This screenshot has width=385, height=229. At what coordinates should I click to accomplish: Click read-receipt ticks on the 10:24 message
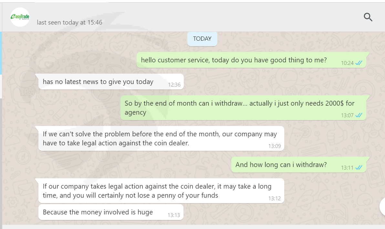(359, 63)
